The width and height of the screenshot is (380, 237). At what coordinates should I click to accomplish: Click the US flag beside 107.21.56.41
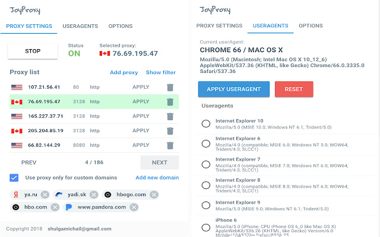click(17, 87)
